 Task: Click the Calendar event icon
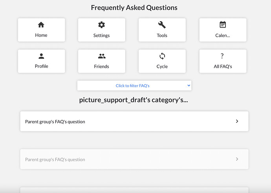click(223, 24)
